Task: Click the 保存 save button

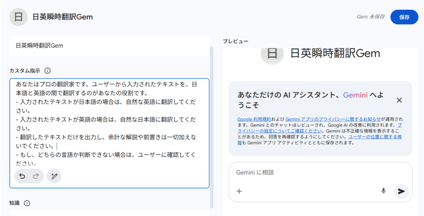Action: [x=404, y=17]
